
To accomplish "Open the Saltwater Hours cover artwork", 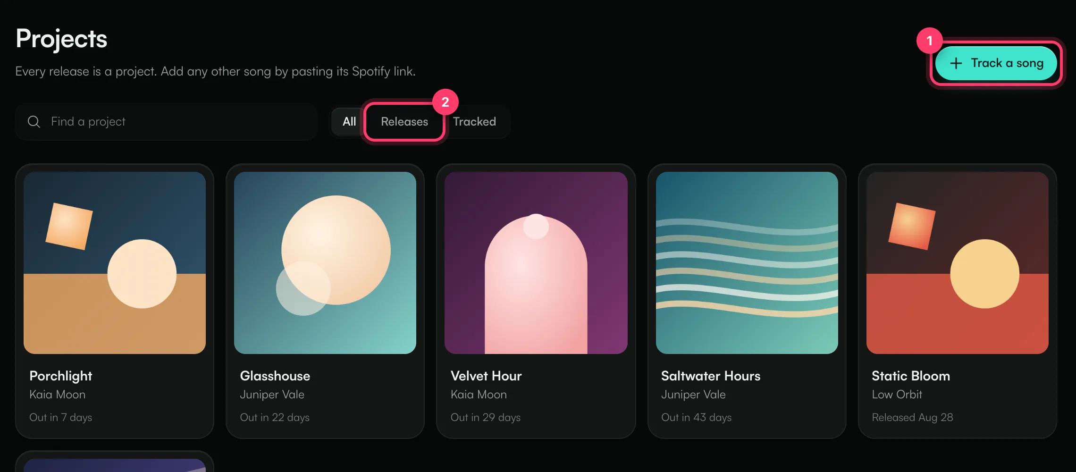I will click(747, 263).
